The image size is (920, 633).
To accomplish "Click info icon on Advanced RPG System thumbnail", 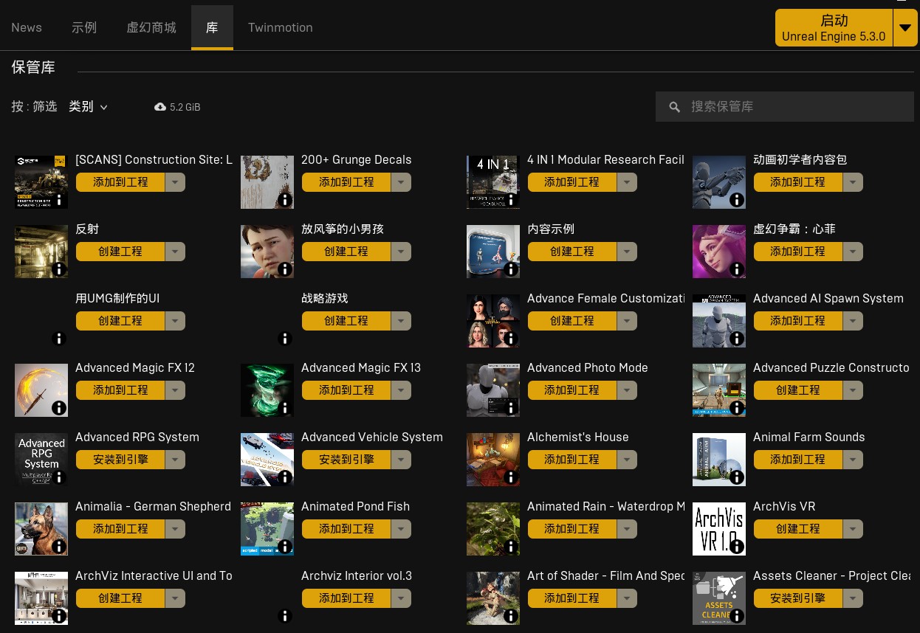I will 59,477.
